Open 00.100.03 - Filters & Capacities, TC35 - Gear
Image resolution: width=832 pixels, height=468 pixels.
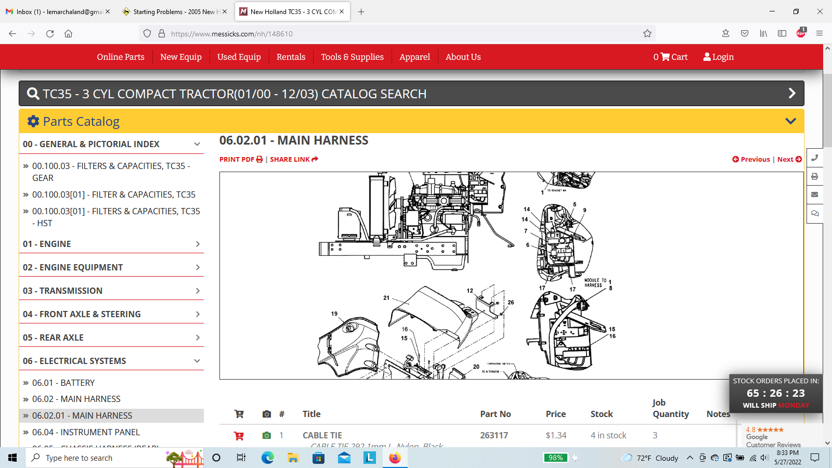[x=111, y=172]
